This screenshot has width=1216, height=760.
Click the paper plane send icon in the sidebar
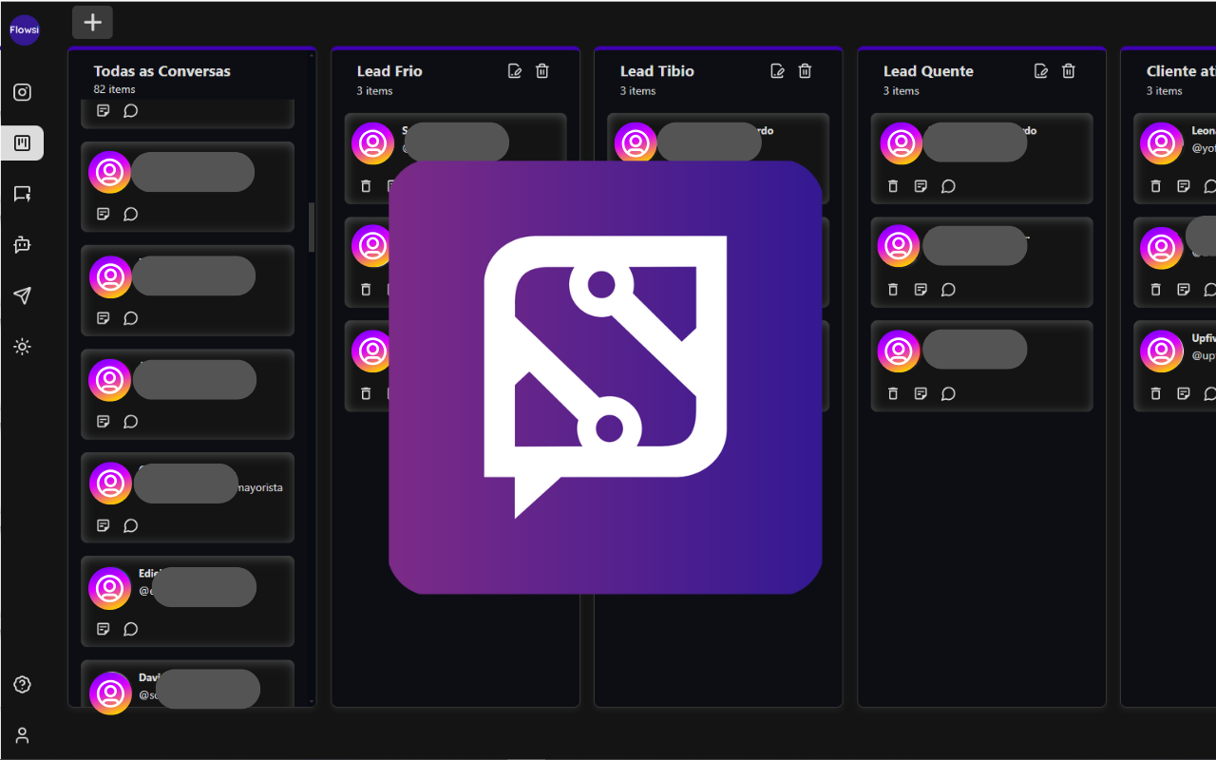pyautogui.click(x=23, y=295)
